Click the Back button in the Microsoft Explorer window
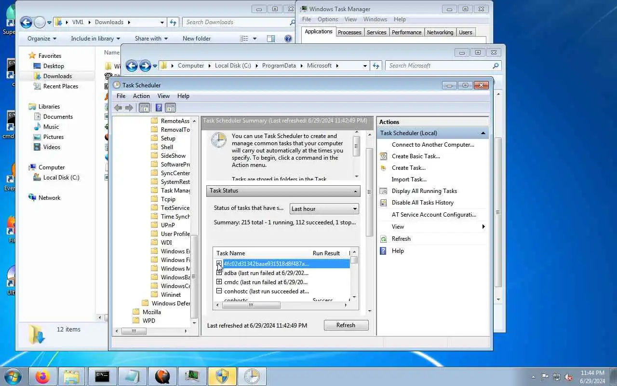 point(132,66)
